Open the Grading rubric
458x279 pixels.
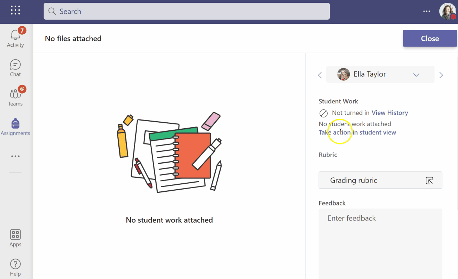(x=354, y=180)
